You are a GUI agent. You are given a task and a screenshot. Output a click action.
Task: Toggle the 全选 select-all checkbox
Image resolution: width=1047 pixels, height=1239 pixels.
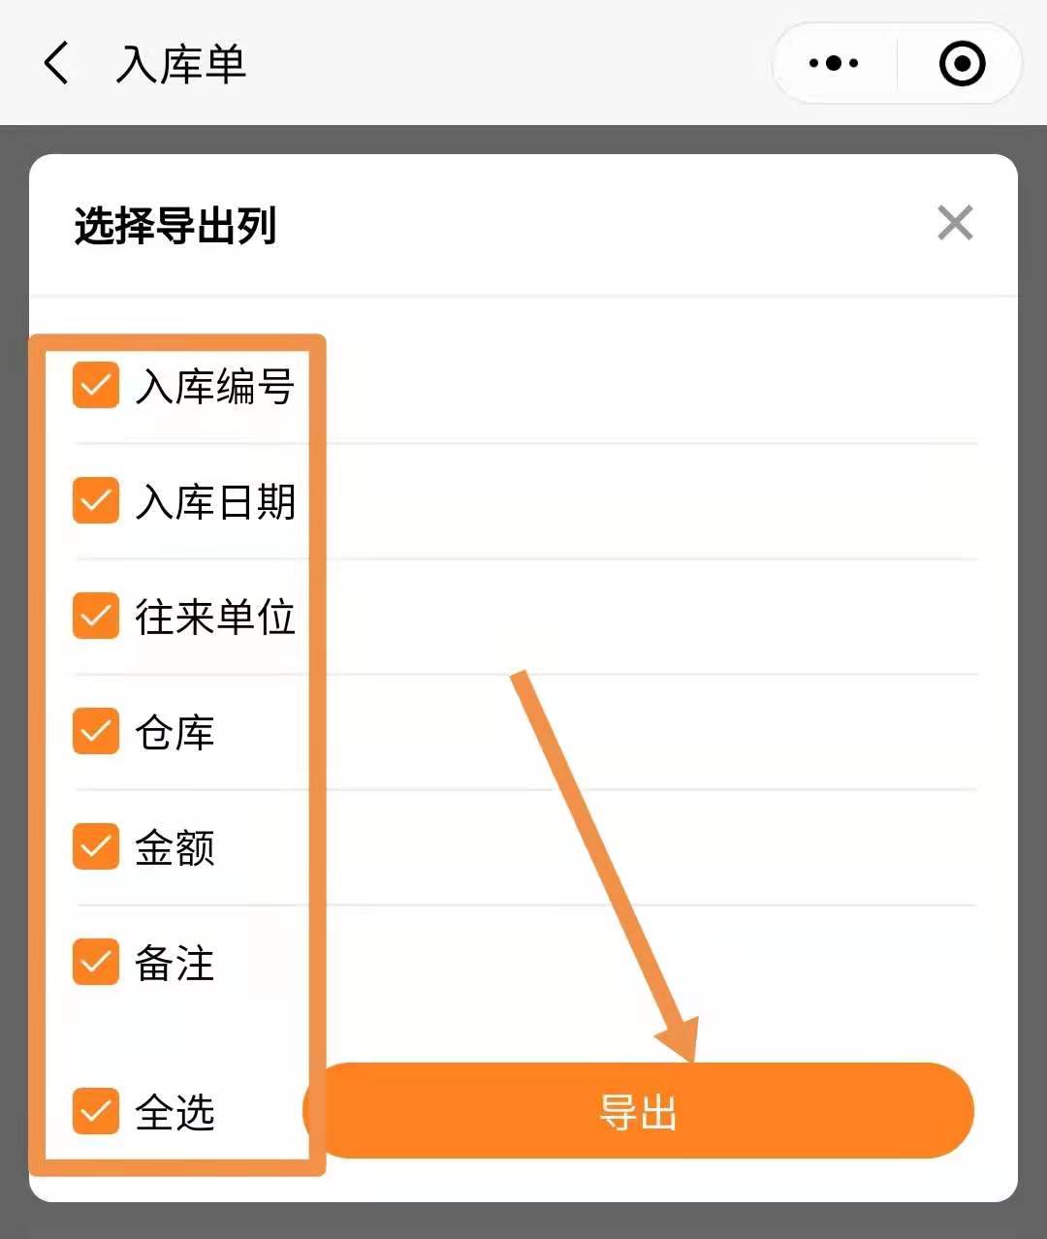pos(96,1111)
